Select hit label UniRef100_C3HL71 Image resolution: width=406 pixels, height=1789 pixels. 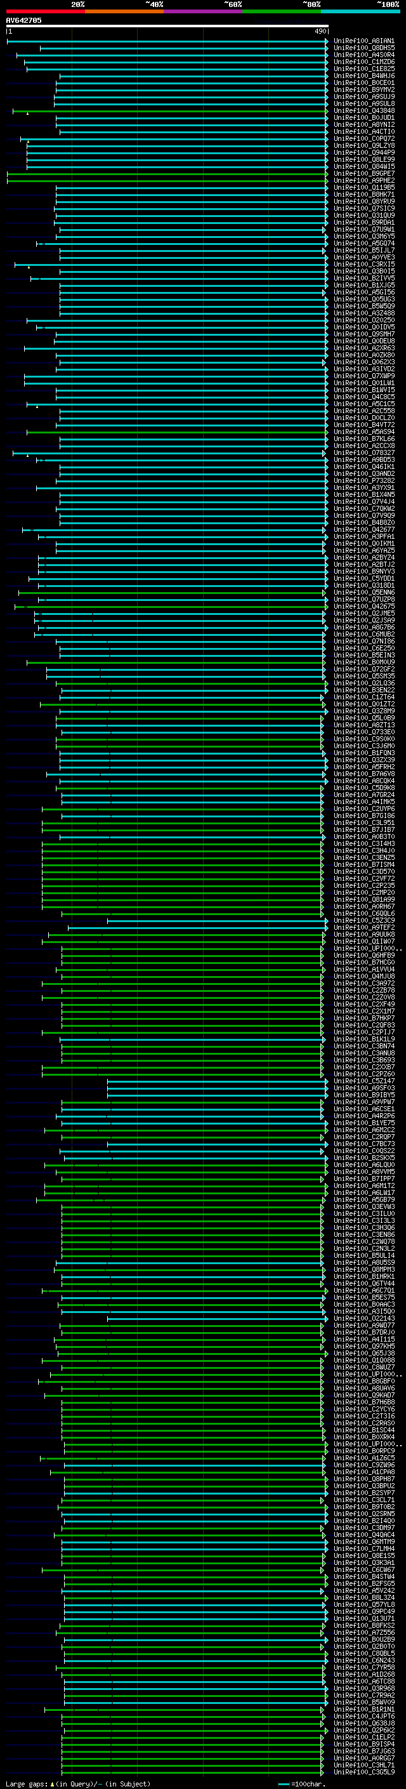click(363, 1766)
